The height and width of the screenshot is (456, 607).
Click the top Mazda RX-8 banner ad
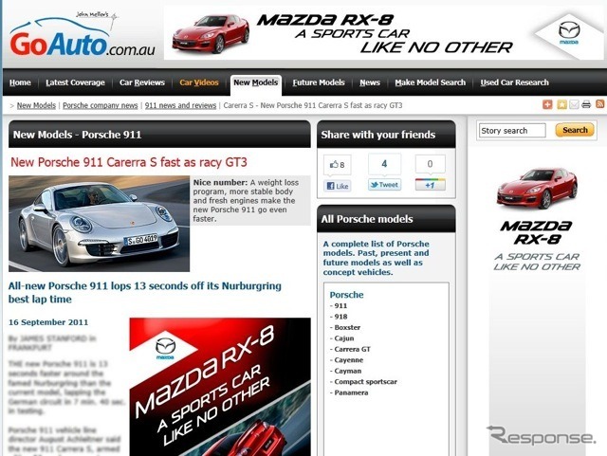click(x=383, y=33)
